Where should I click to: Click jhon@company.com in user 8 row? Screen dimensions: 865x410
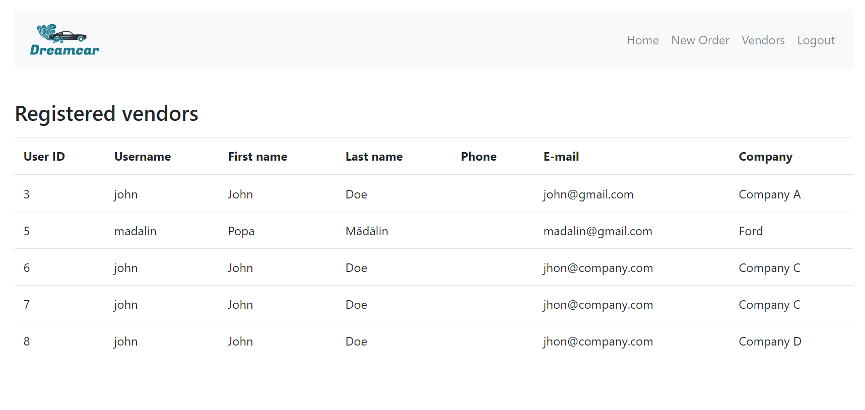(597, 341)
